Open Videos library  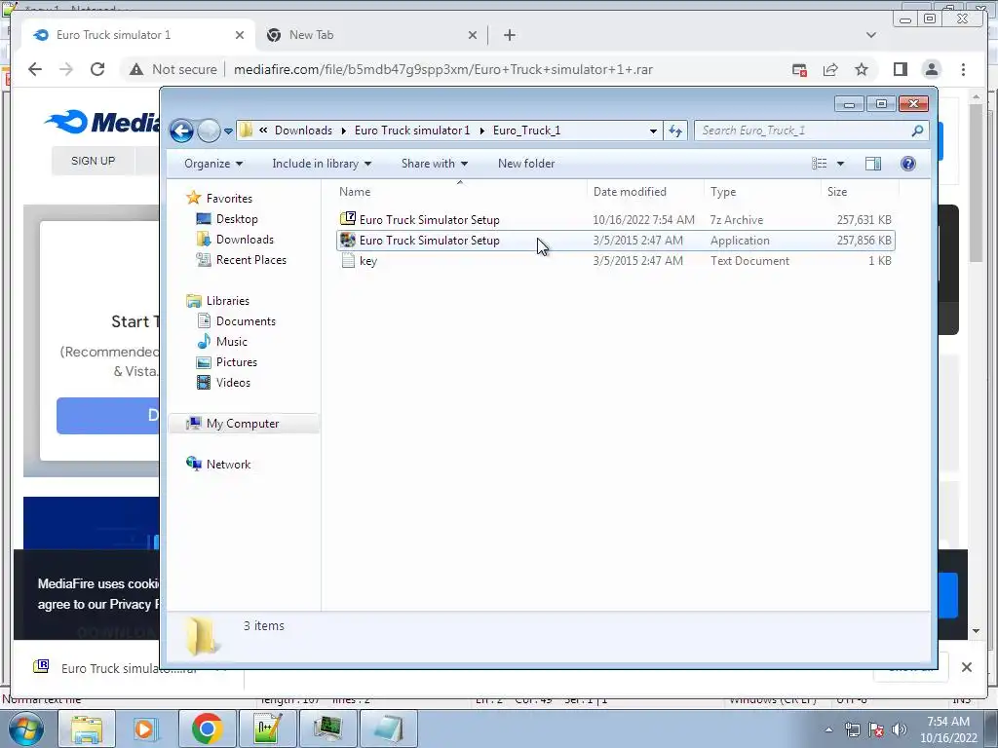(233, 382)
